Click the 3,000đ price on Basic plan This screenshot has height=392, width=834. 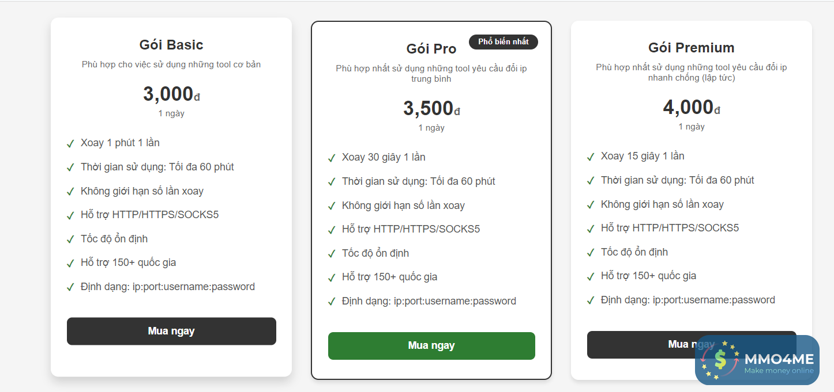pyautogui.click(x=171, y=94)
